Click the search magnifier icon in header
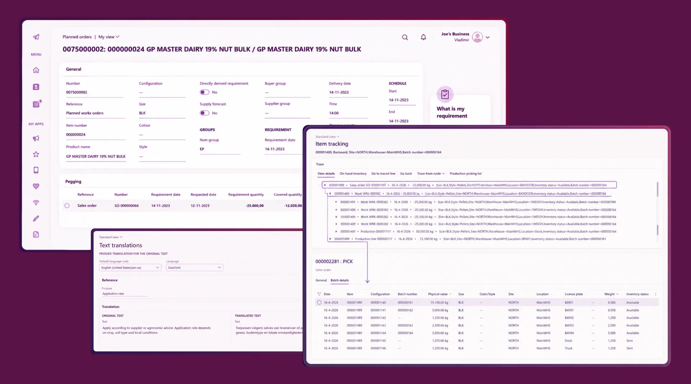 coord(405,37)
